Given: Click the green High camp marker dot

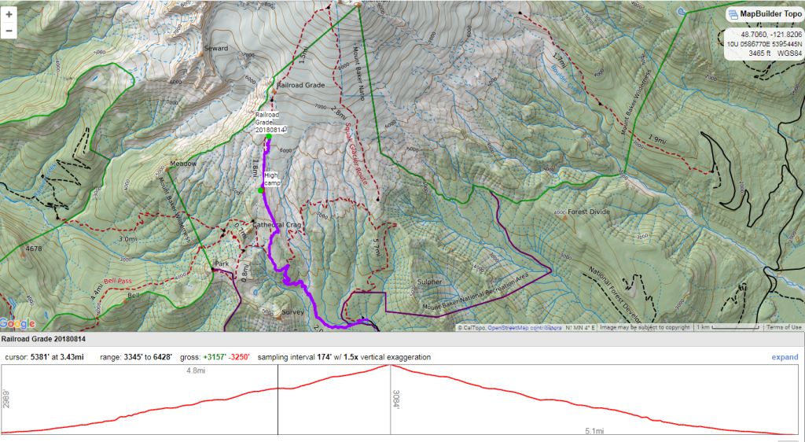Looking at the screenshot, I should [260, 190].
